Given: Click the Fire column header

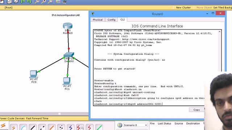Looking at the screenshot, I should pyautogui.click(x=152, y=123).
